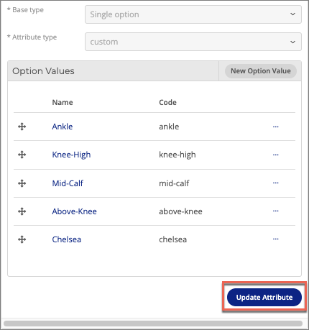Click the New Option Value button
The width and height of the screenshot is (309, 330).
coord(261,71)
